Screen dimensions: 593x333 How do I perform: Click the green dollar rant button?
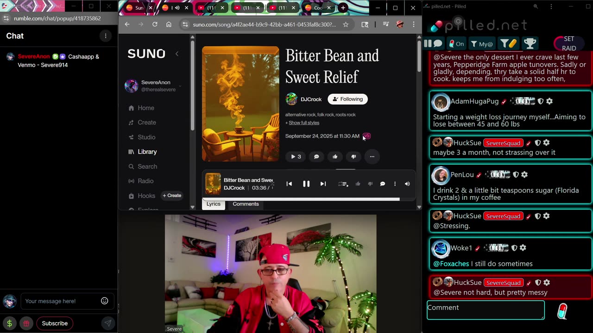click(9, 323)
